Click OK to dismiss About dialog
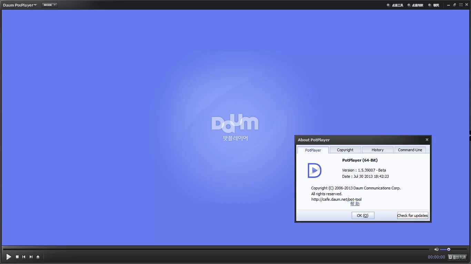The width and height of the screenshot is (471, 264). pos(363,216)
